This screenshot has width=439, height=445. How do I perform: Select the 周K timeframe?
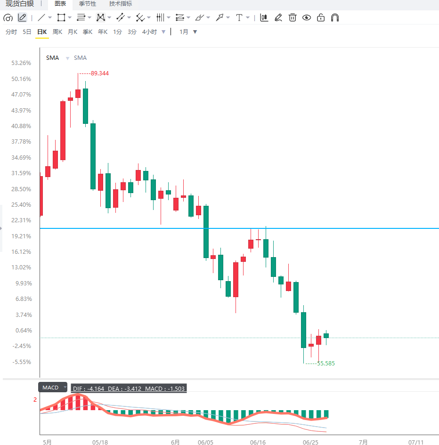57,32
